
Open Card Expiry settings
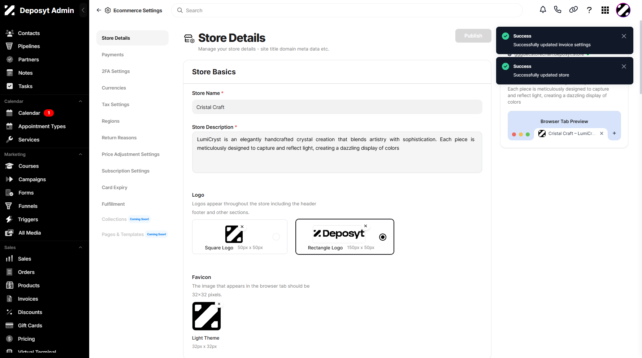click(114, 187)
